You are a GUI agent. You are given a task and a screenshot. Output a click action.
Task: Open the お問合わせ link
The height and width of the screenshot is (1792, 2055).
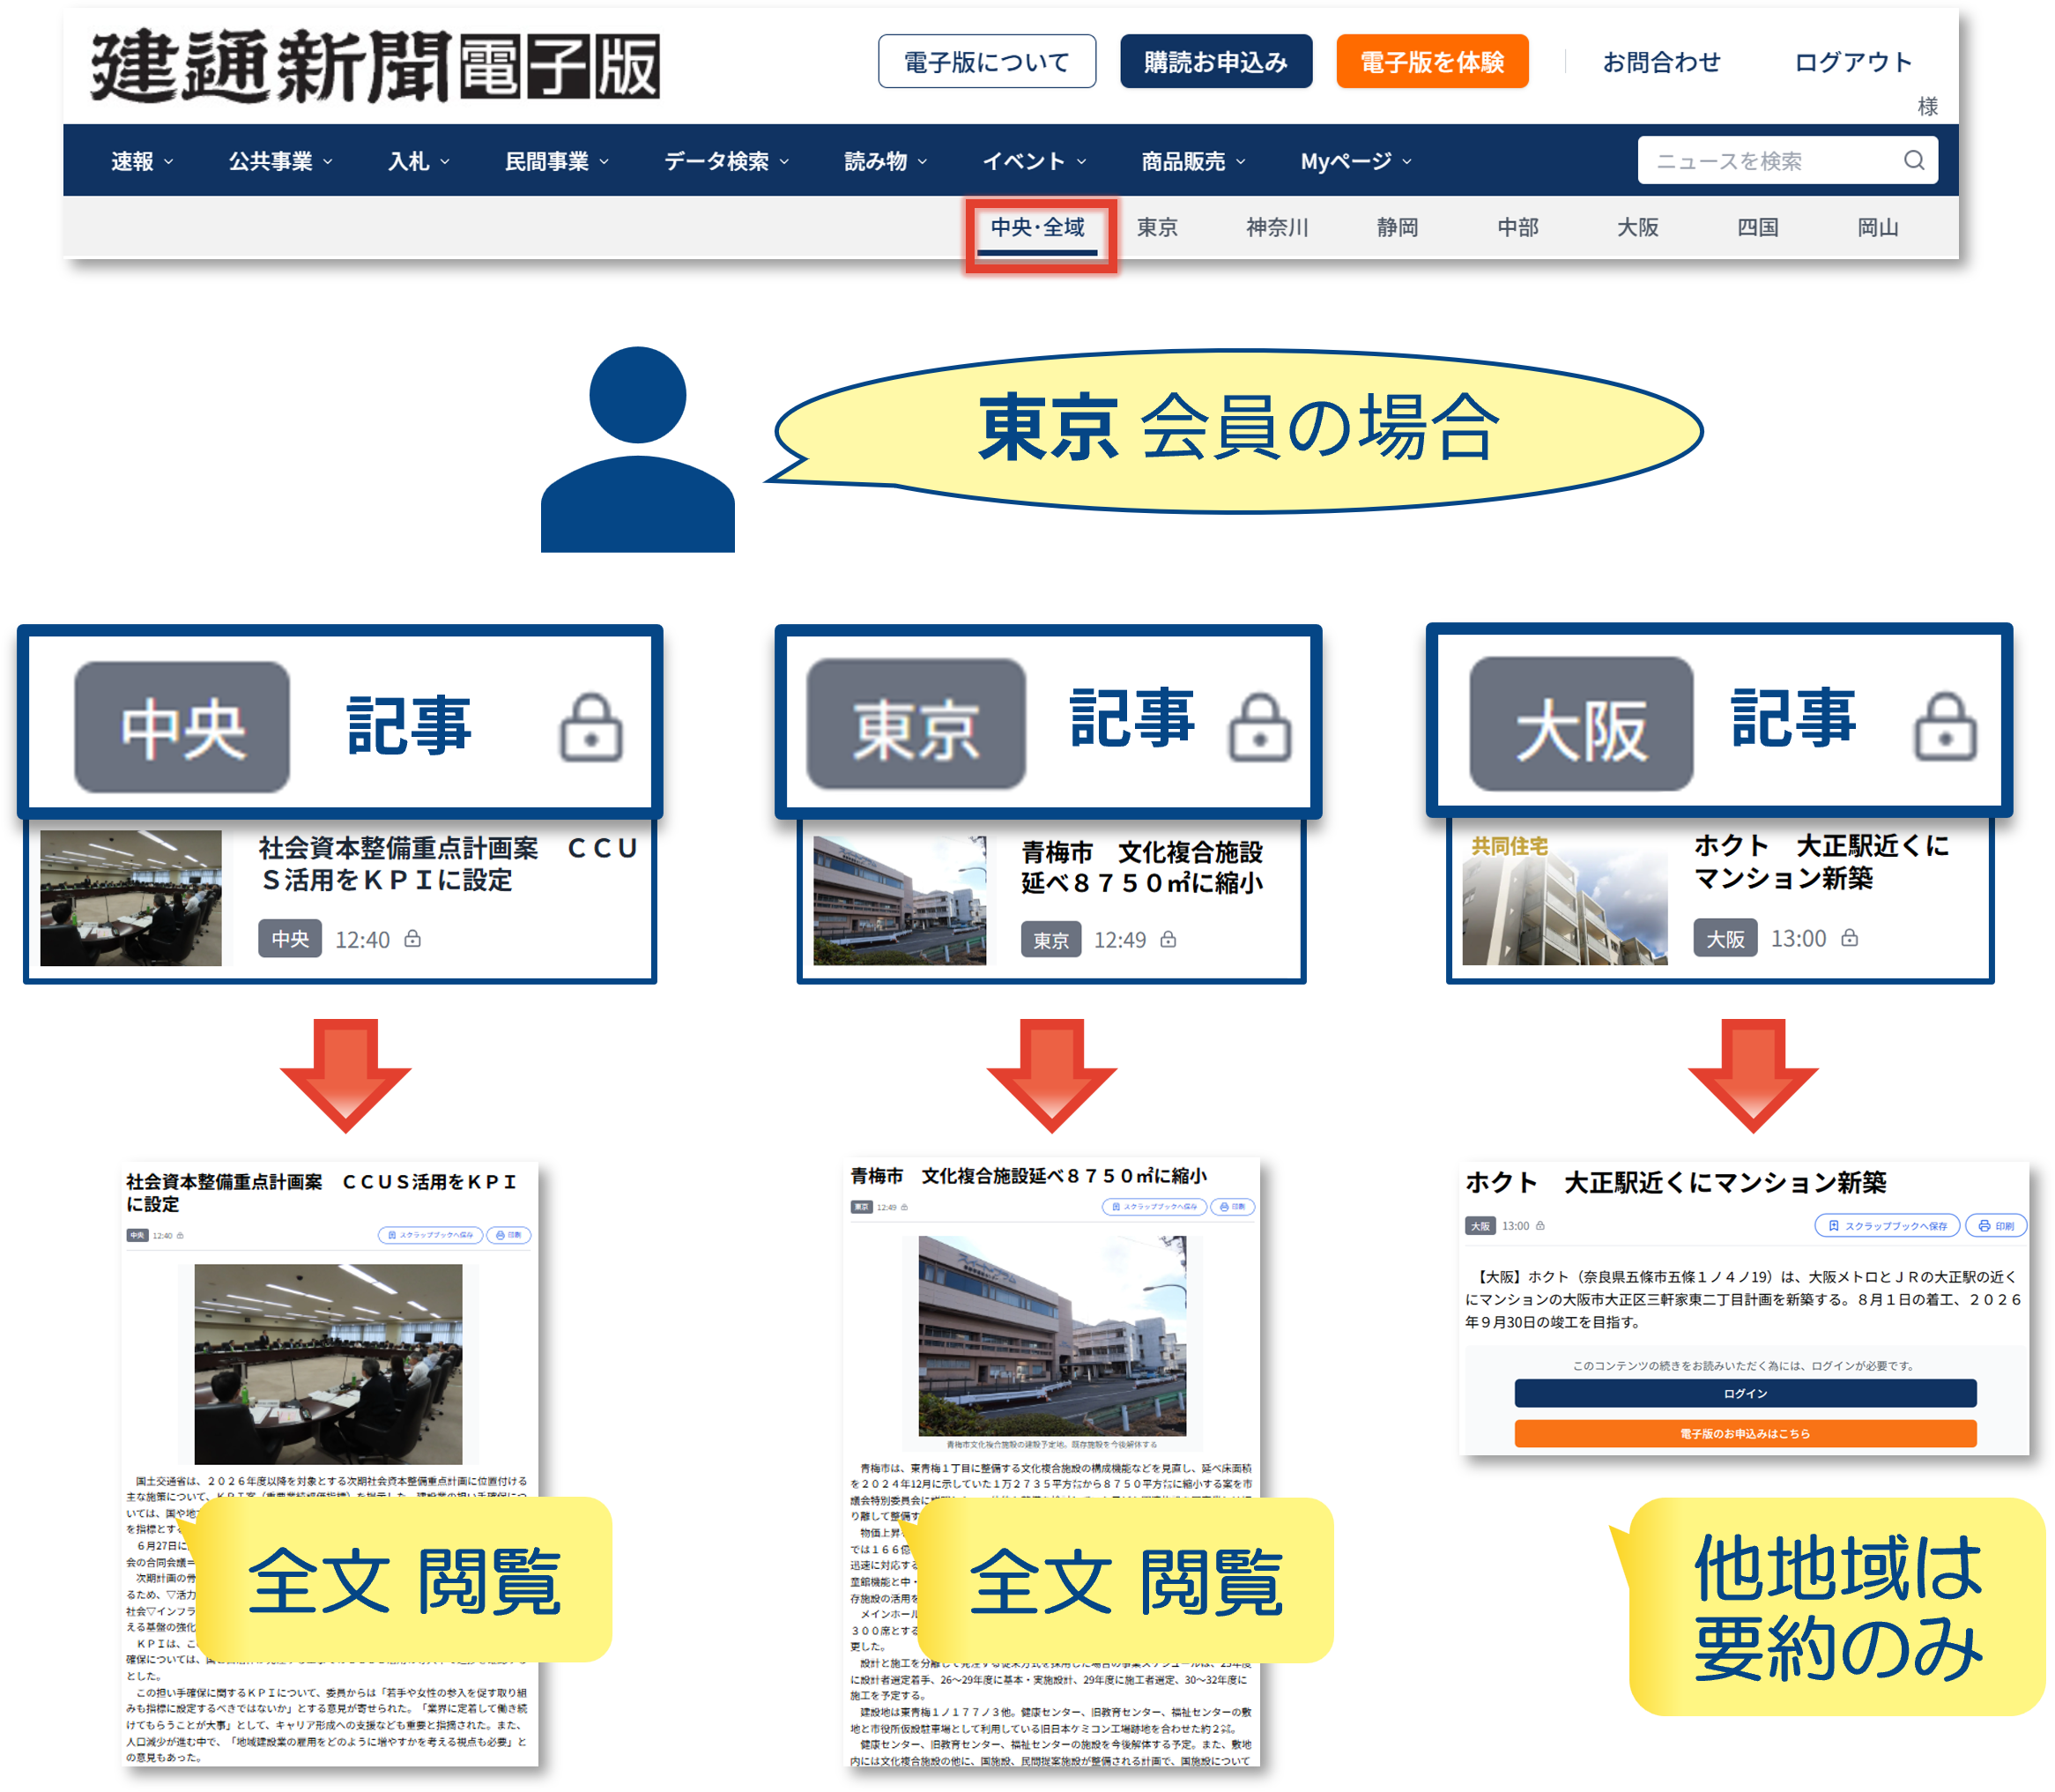click(1661, 62)
